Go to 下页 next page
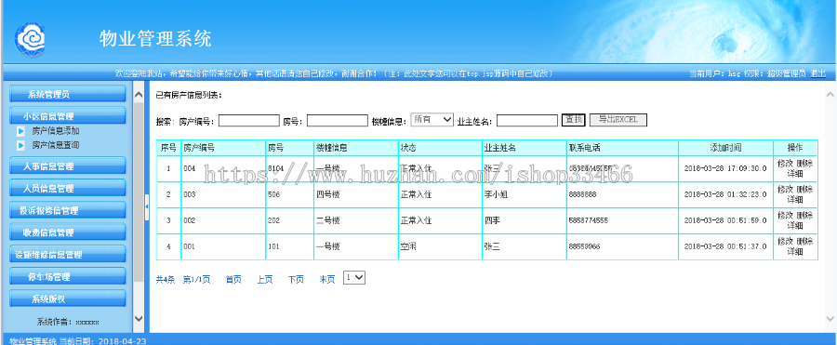This screenshot has width=837, height=345. [x=296, y=279]
